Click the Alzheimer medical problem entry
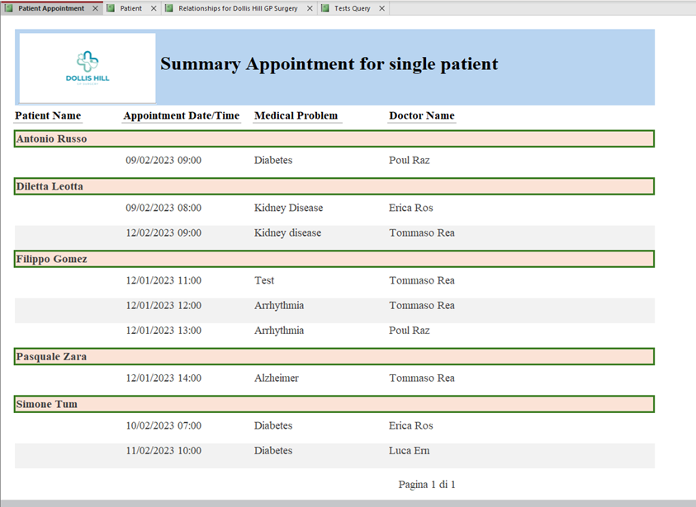 pos(276,378)
